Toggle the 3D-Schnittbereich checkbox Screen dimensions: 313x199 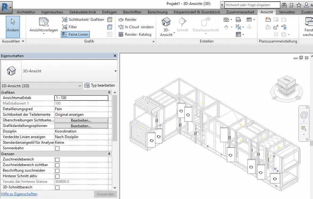(57, 187)
